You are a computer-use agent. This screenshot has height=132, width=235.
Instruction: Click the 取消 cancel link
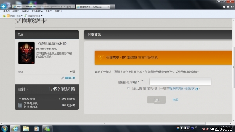176,100
